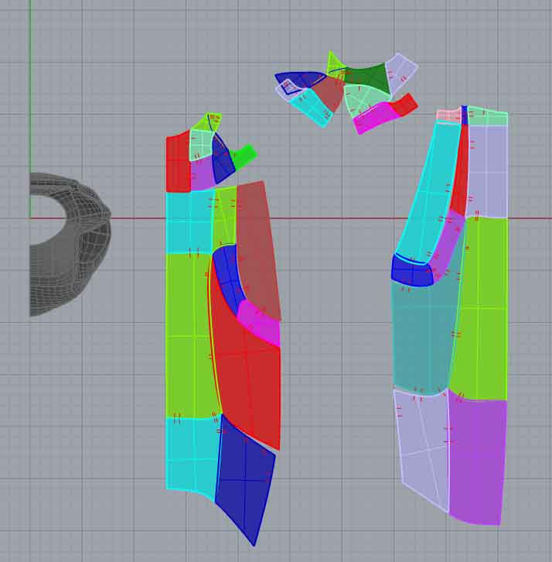This screenshot has width=552, height=562.
Task: Pick the lavender piece in top cluster
Action: [x=403, y=72]
